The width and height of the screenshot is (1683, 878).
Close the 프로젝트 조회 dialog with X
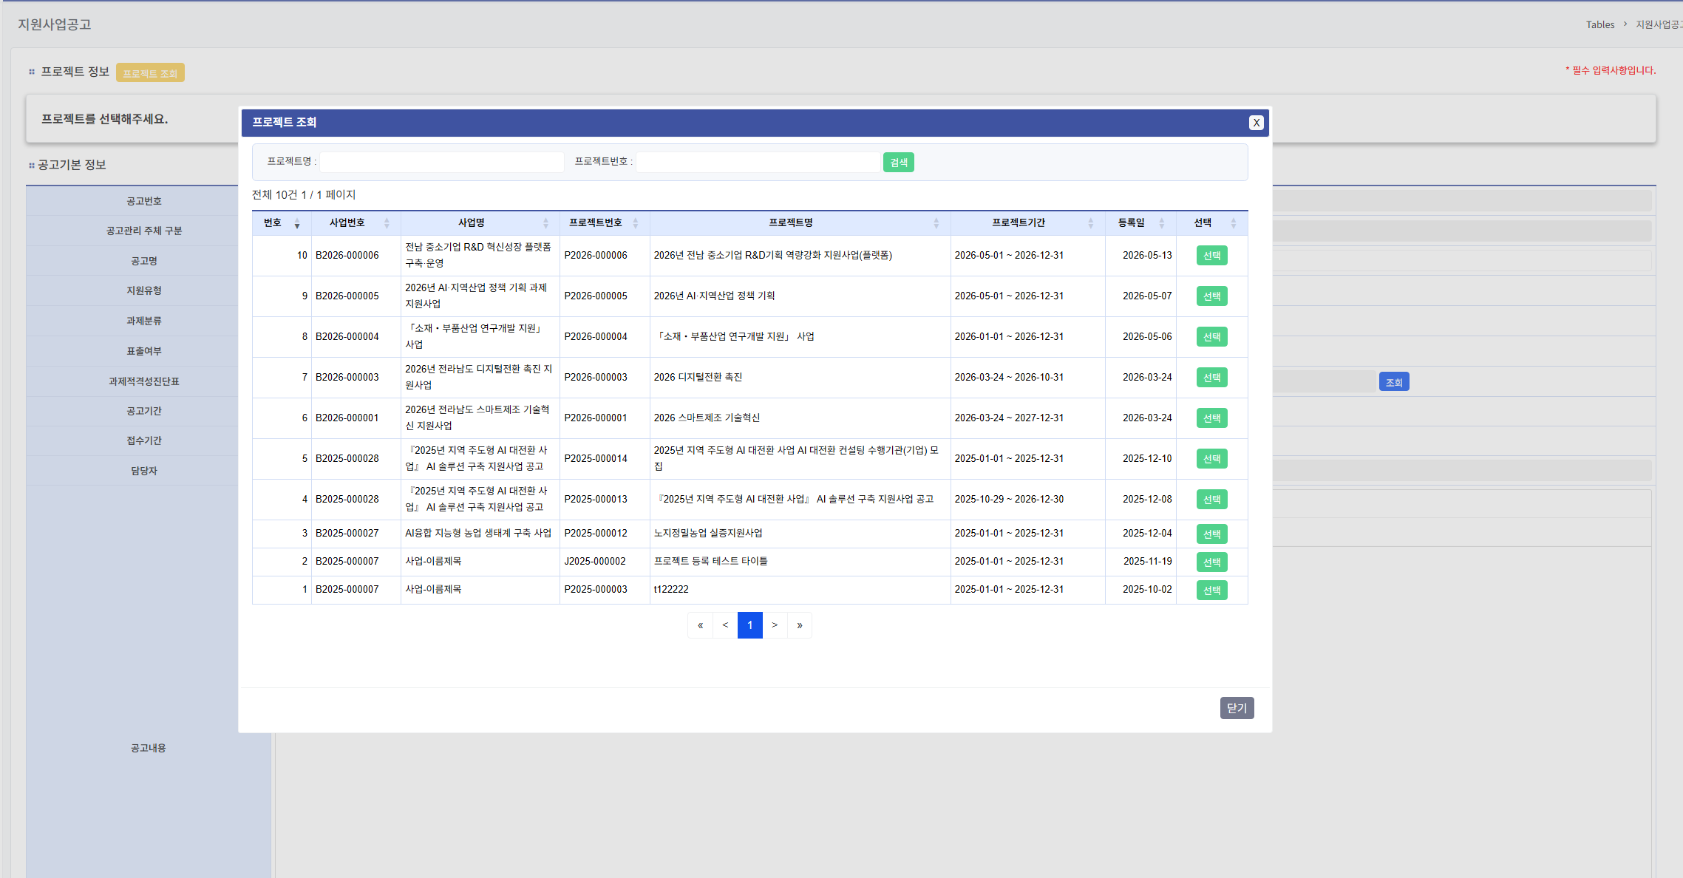(x=1257, y=123)
